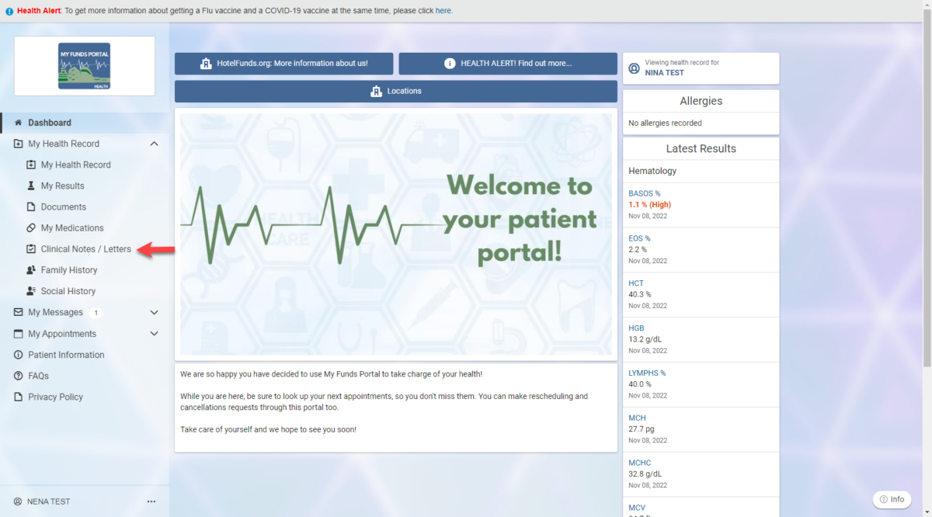Viewport: 932px width, 517px height.
Task: Open My Health Record sub-item
Action: 76,165
